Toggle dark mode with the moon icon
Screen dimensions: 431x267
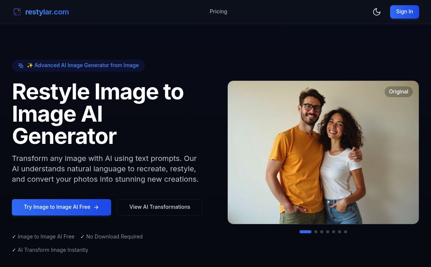tap(376, 12)
